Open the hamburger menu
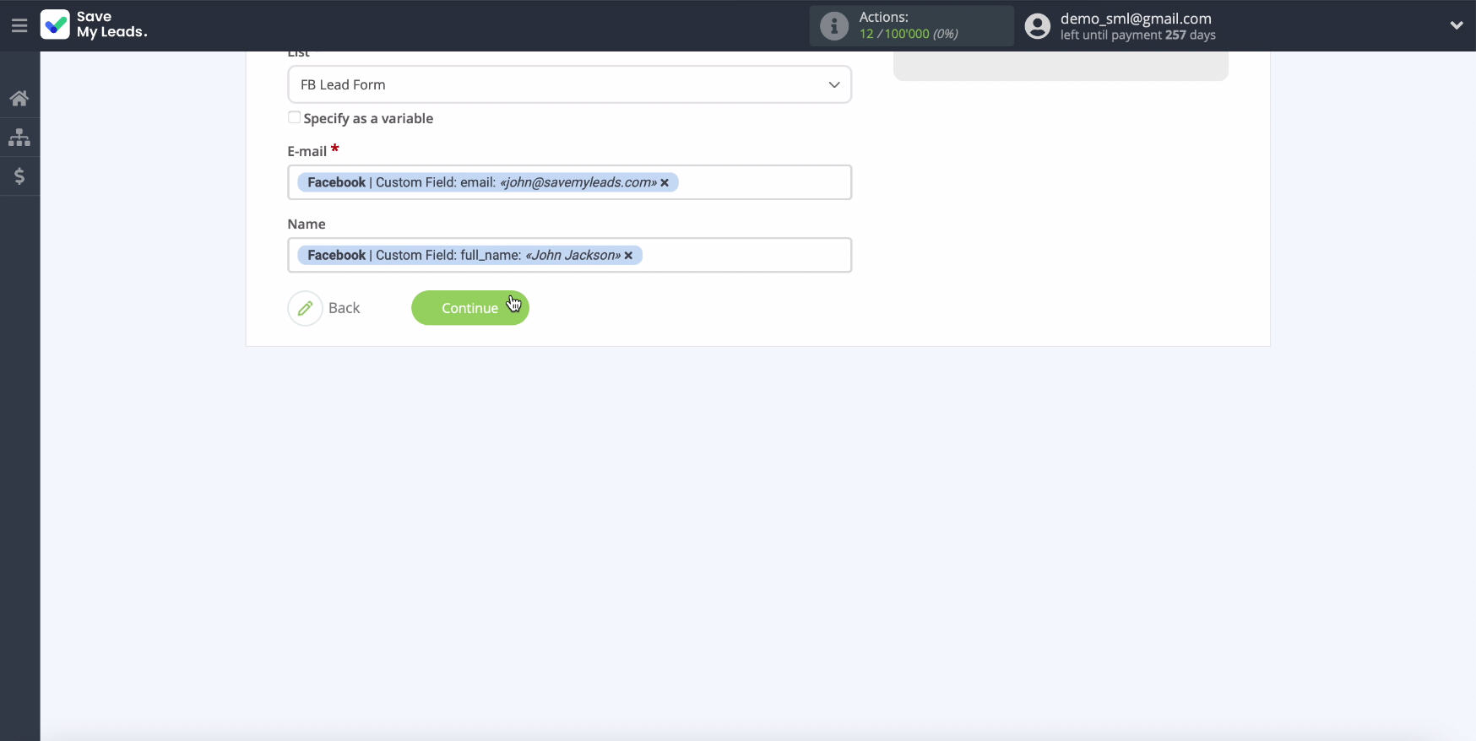1476x741 pixels. pos(19,25)
